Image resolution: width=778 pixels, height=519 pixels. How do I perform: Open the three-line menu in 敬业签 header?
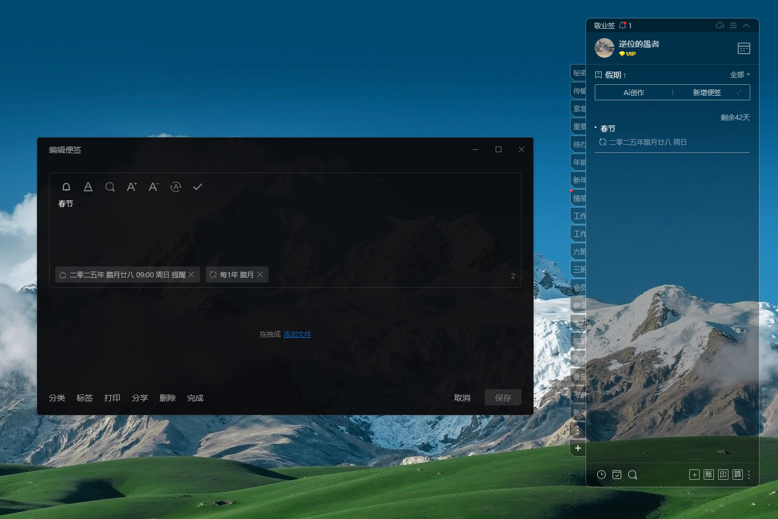coord(733,25)
